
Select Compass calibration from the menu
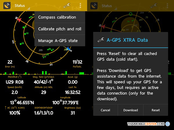tap(57, 17)
